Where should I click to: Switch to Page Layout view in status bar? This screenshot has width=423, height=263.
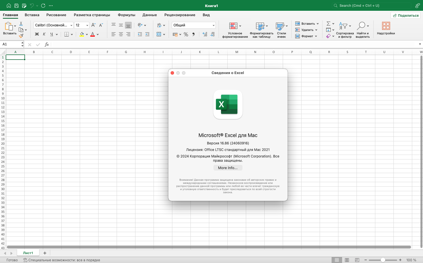tap(347, 260)
